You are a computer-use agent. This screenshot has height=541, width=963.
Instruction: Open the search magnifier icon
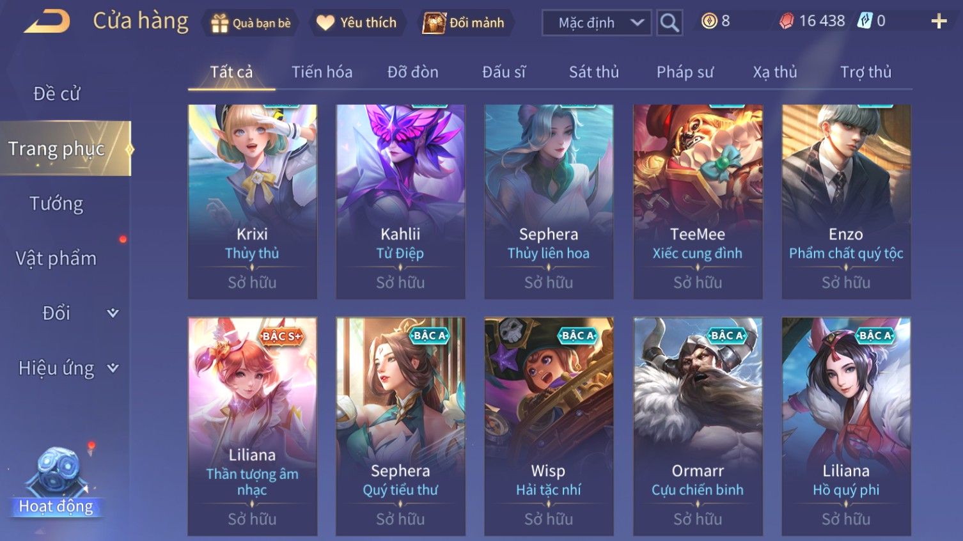point(669,23)
